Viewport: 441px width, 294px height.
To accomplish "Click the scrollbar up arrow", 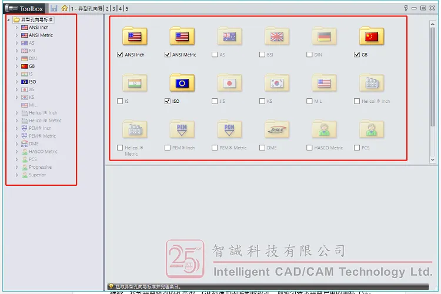I will (433, 24).
